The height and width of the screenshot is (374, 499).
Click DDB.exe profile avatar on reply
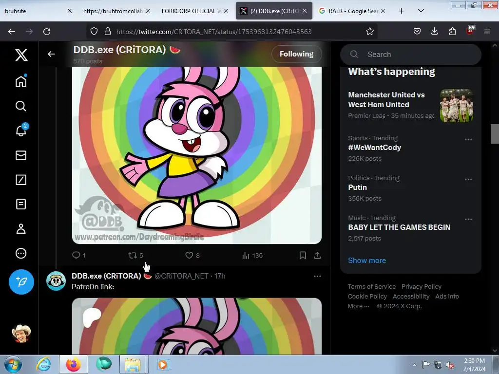click(56, 281)
